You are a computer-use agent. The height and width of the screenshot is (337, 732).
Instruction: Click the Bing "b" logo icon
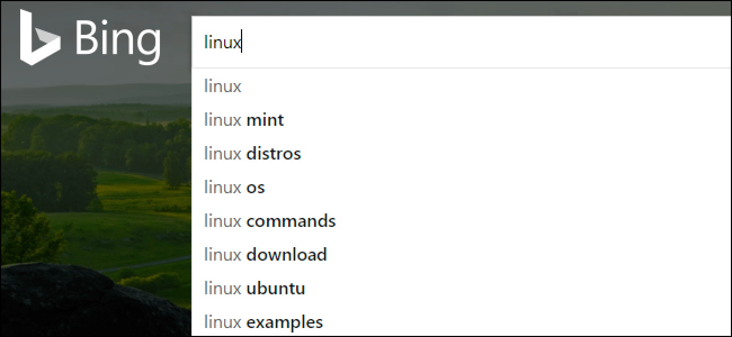(39, 37)
